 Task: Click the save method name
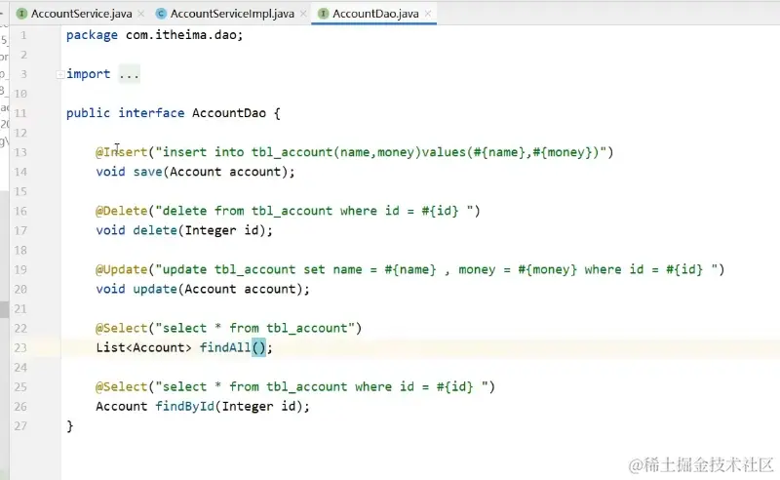[148, 172]
